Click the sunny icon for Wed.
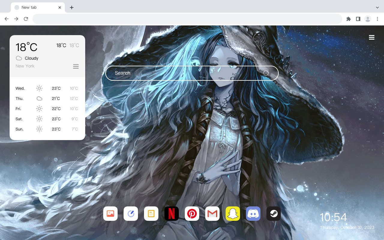The image size is (384, 240). tap(39, 88)
